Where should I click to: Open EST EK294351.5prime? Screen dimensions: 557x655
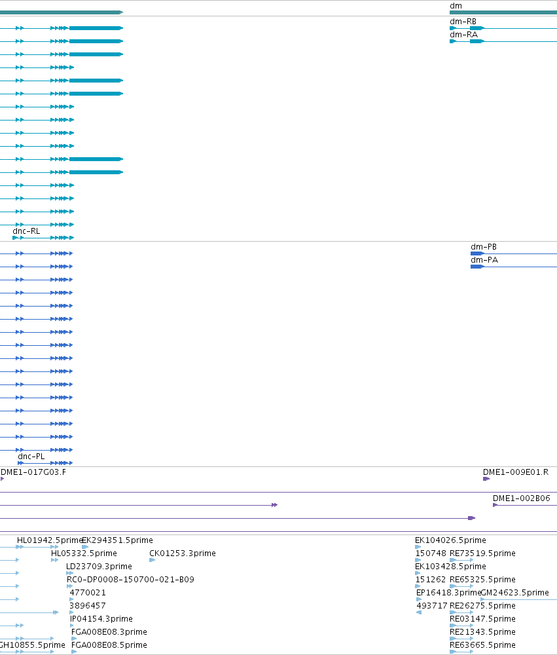coord(117,540)
